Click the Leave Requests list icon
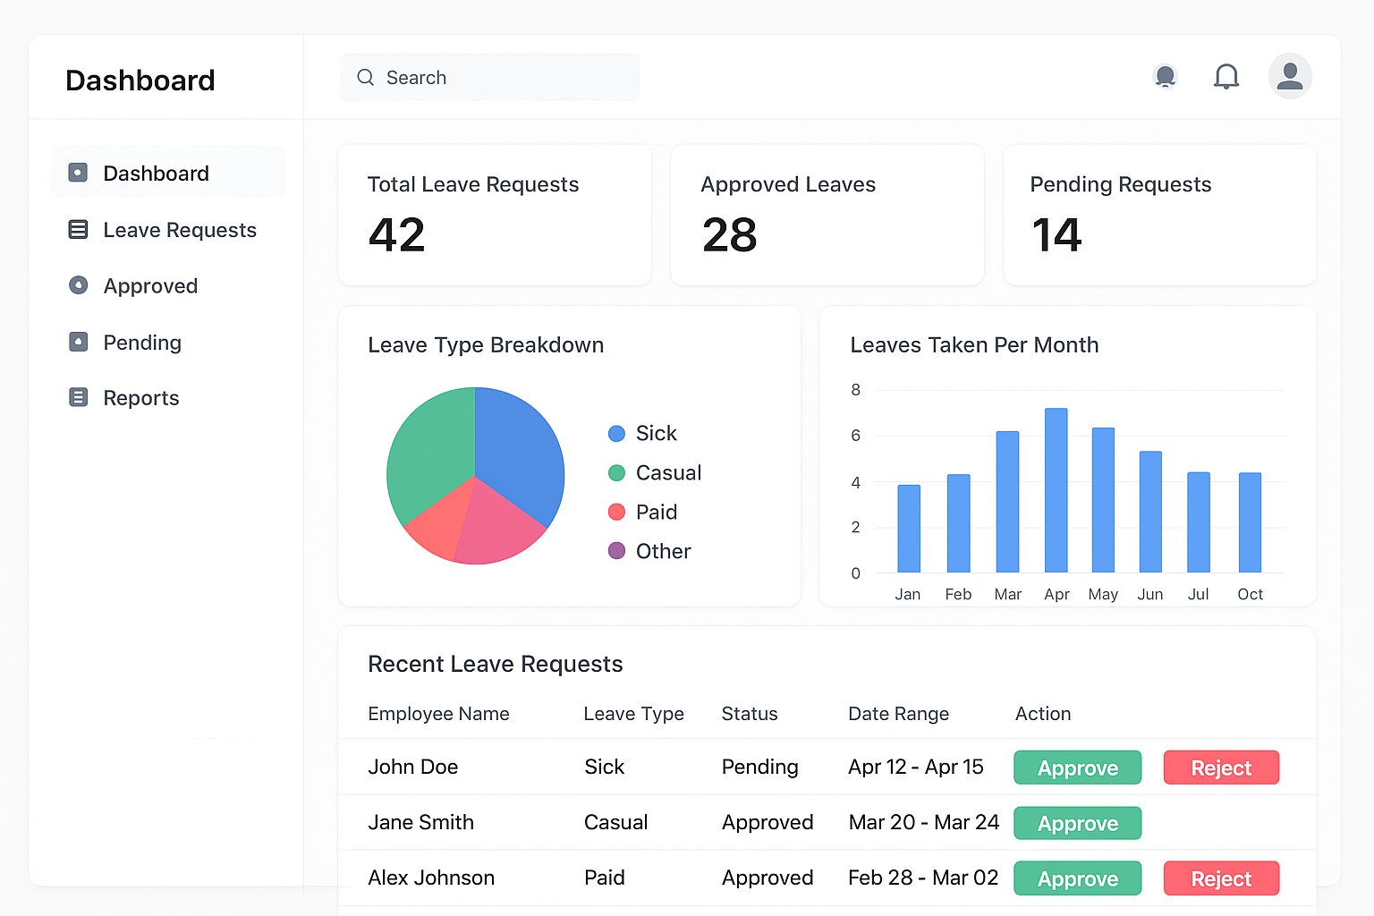The width and height of the screenshot is (1374, 916). click(79, 230)
